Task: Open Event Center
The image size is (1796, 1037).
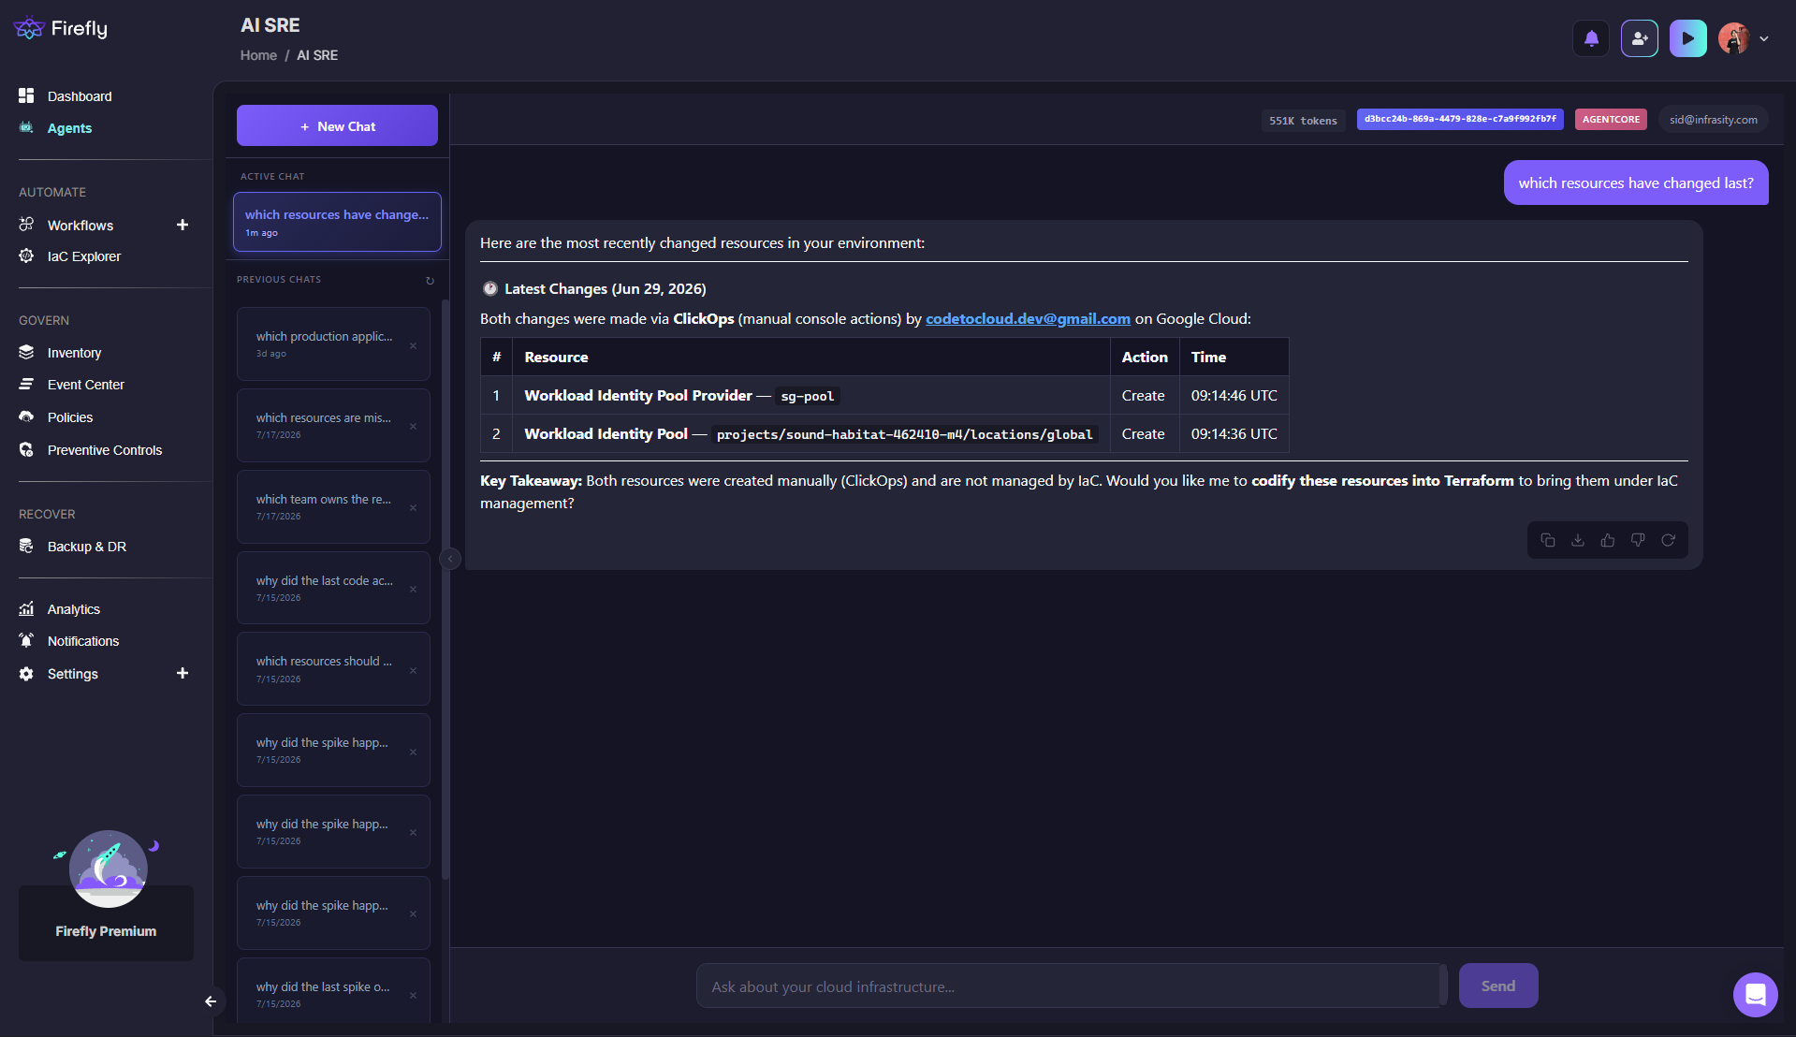Action: coord(85,385)
